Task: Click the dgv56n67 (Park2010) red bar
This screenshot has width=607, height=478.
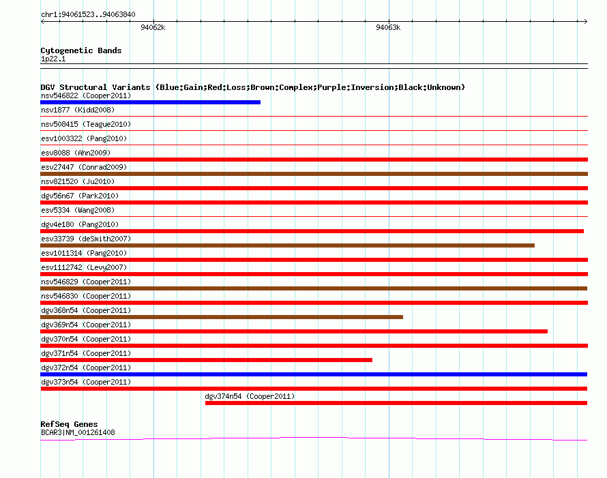Action: 314,203
